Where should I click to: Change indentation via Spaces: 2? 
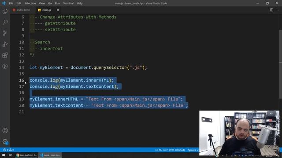[x=193, y=150]
